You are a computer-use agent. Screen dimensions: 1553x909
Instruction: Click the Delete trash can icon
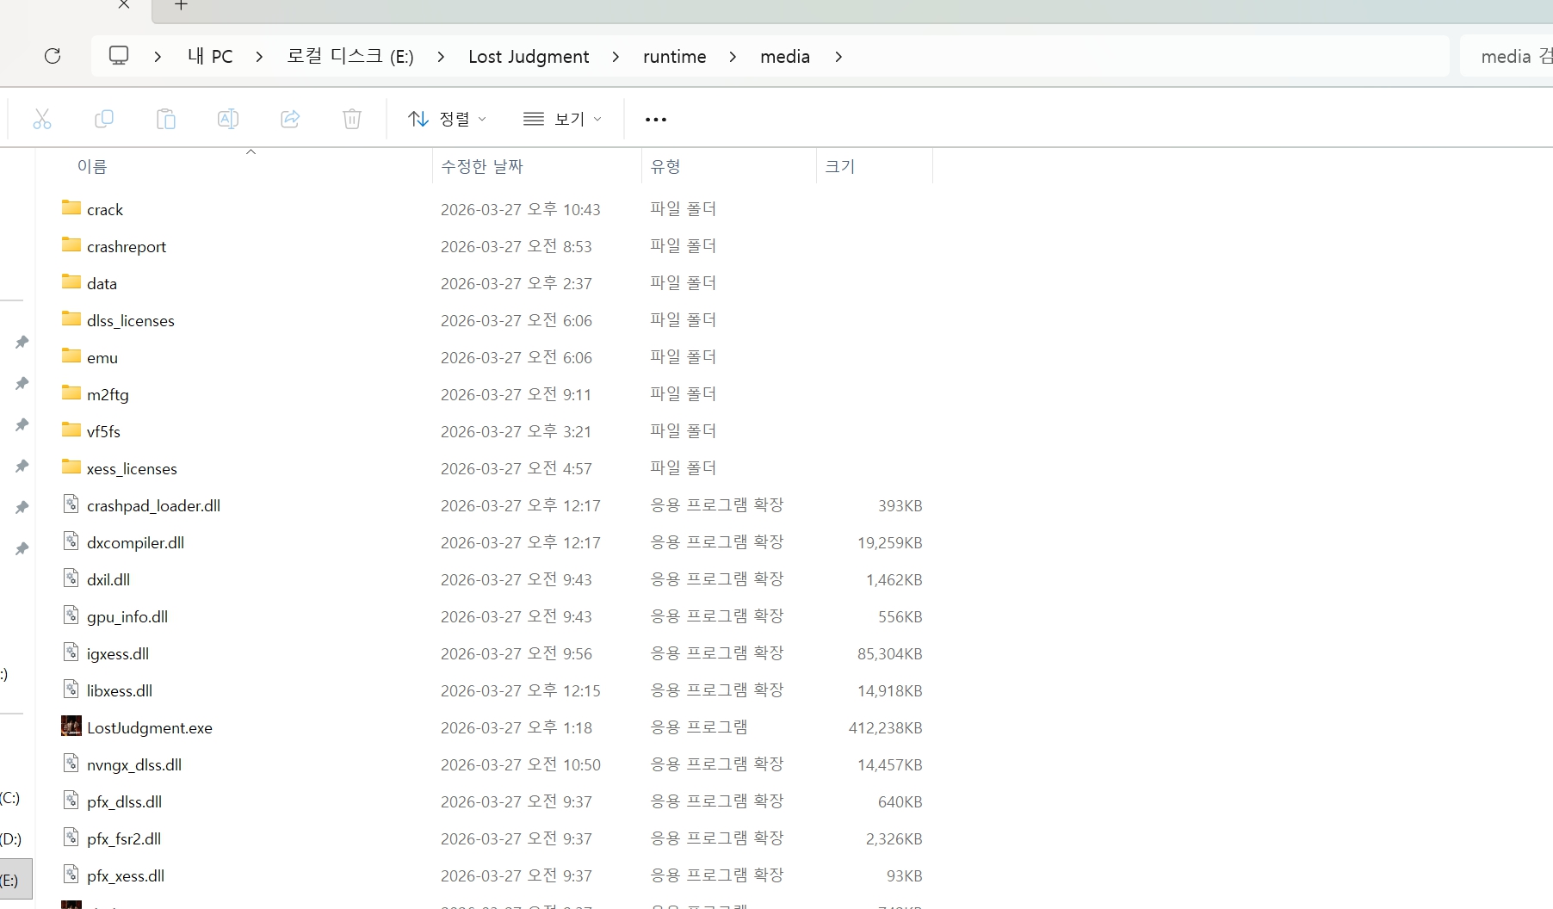pos(352,119)
